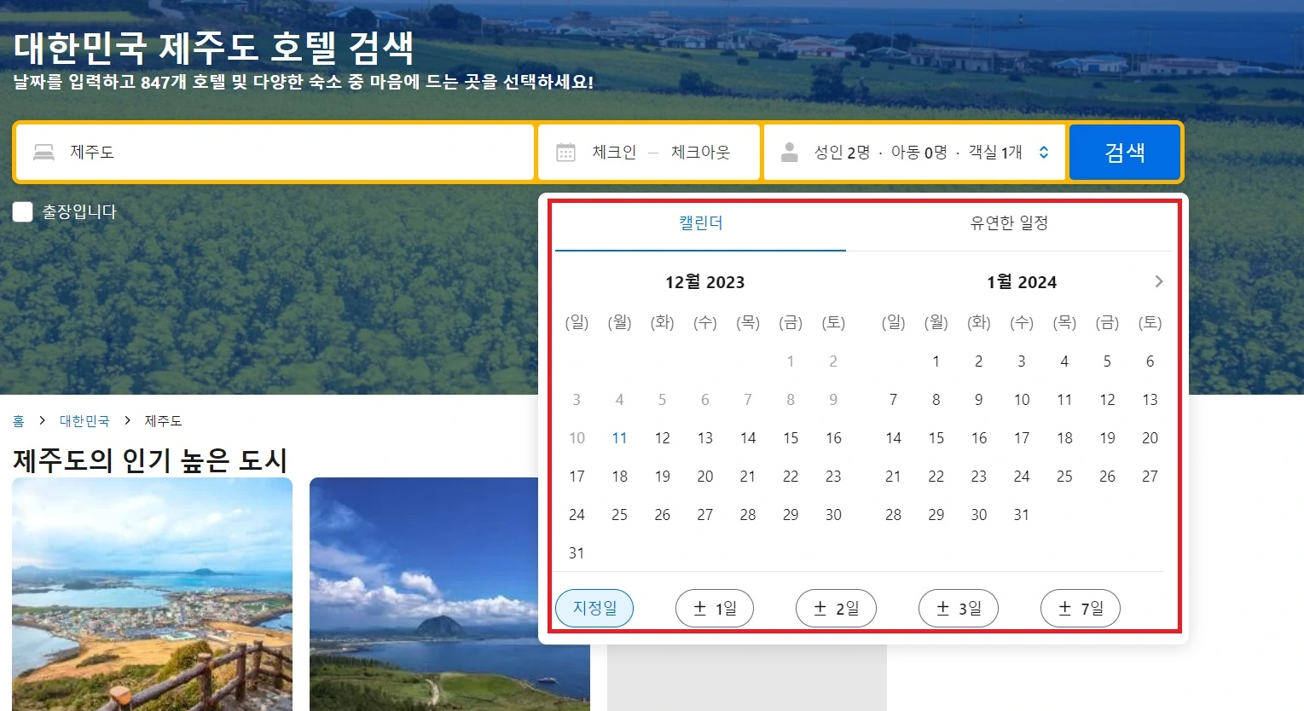Select the ± 3일 date range pill
Viewport: 1304px width, 711px height.
pos(958,608)
